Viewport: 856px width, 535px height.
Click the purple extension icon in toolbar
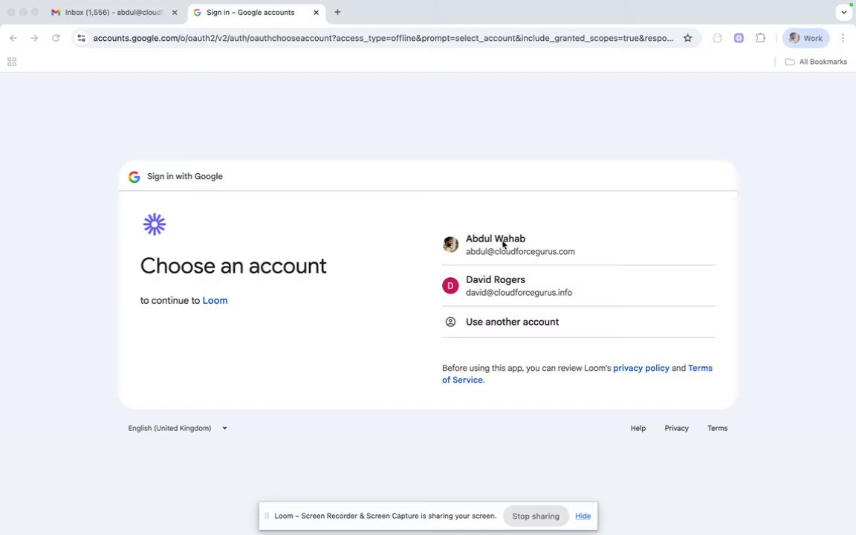(739, 38)
